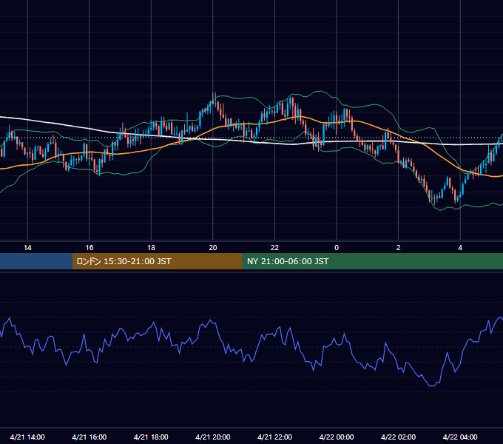Screen dimensions: 503x444
Task: Click the 4 hour label on price chart axis
Action: tap(460, 248)
